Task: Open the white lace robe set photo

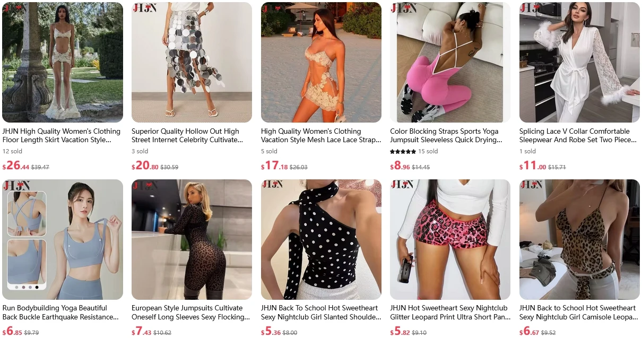Action: [x=579, y=62]
